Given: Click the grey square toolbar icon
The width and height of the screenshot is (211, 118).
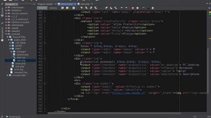Looking at the screenshot, I should coord(74,8).
